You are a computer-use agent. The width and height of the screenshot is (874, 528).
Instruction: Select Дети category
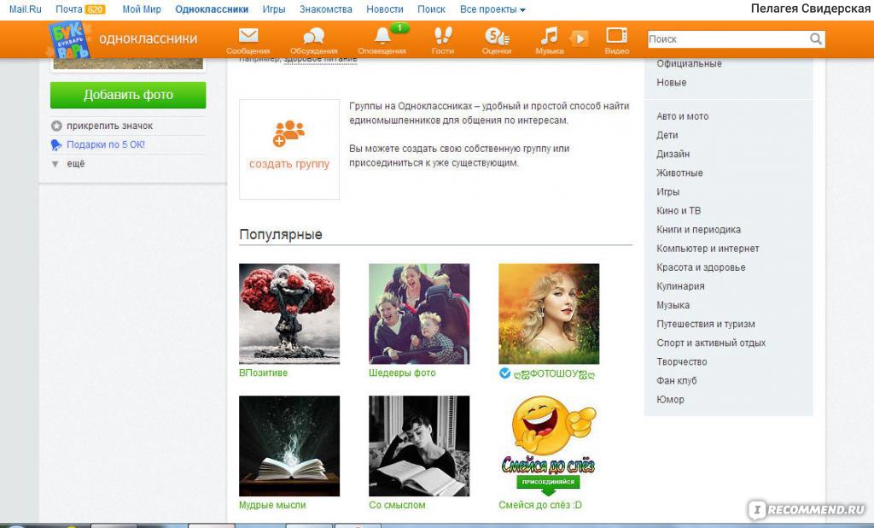click(x=667, y=136)
